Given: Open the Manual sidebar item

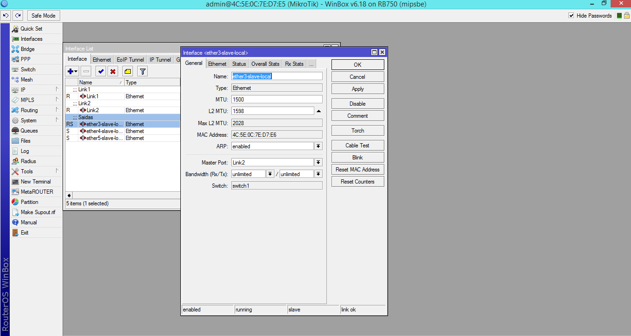Looking at the screenshot, I should tap(28, 222).
